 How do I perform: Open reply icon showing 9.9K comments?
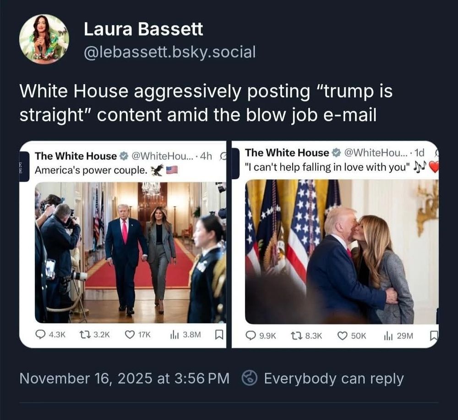(251, 336)
